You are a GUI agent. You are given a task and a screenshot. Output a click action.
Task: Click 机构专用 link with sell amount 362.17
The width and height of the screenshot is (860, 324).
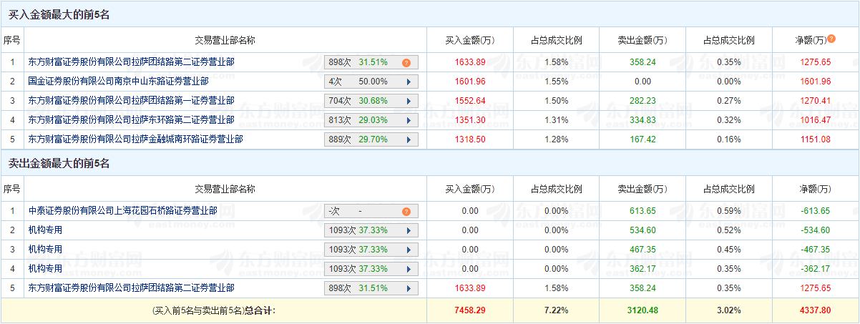45,269
